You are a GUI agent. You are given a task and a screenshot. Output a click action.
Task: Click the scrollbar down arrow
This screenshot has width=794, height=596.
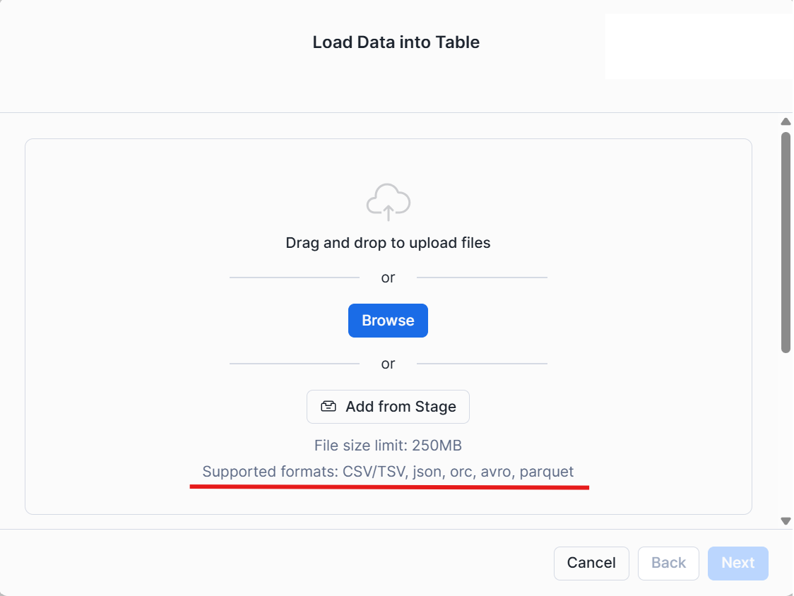(786, 521)
